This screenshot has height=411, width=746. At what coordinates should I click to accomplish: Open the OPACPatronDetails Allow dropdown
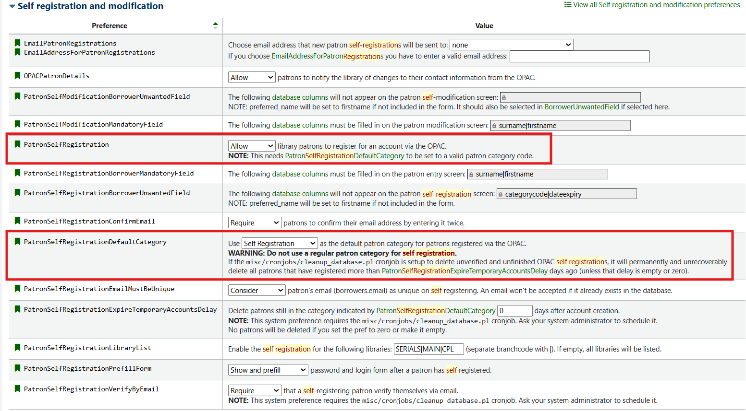pyautogui.click(x=251, y=78)
